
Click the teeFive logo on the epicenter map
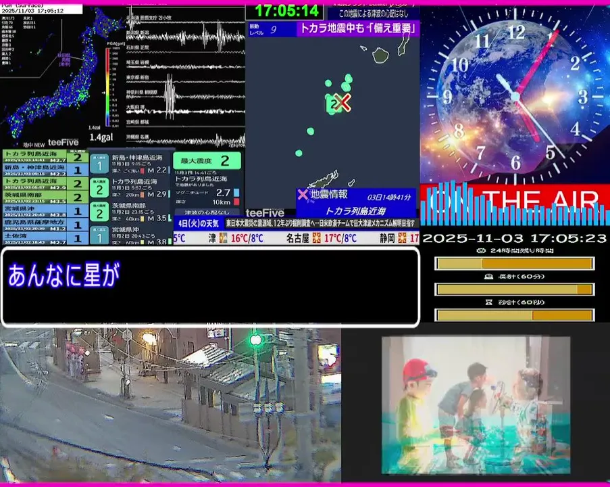[x=265, y=212]
